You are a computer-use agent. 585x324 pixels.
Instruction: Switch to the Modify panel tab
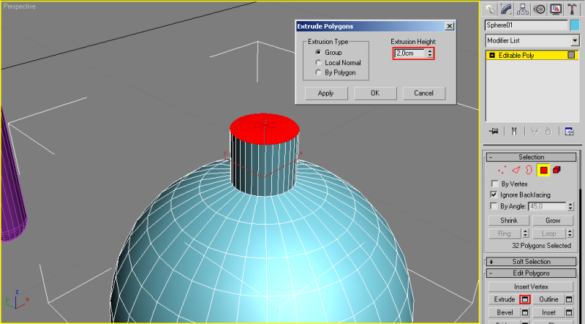pyautogui.click(x=505, y=9)
